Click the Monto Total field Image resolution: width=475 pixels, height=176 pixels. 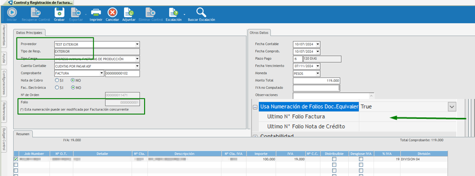click(316, 81)
